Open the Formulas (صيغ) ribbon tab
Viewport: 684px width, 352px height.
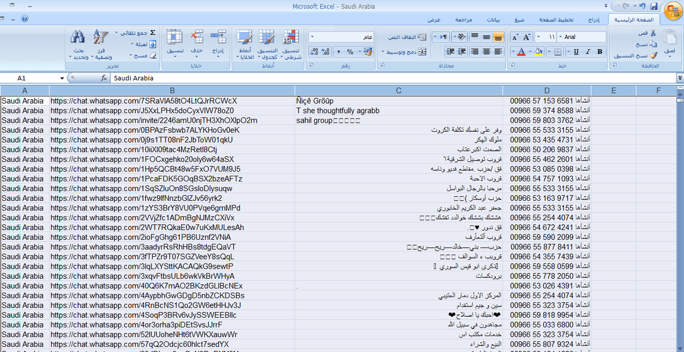519,20
